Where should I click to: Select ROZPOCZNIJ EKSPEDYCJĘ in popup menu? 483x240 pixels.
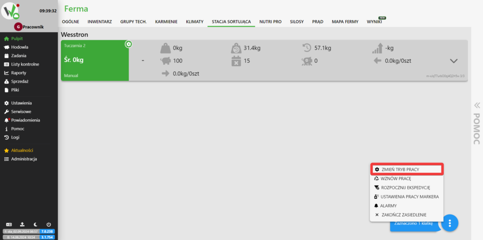(405, 188)
